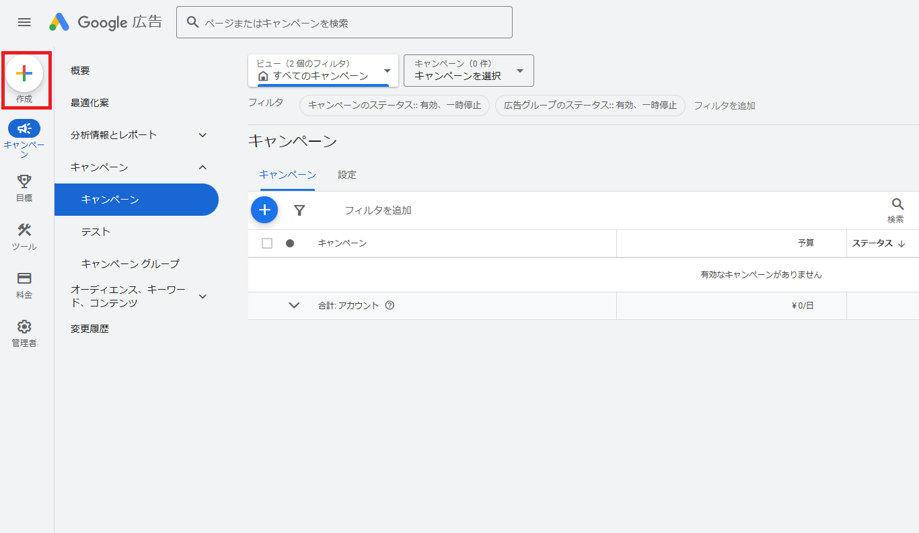Expand 分析情報とレポート section
Screen dimensions: 919x533
click(203, 135)
